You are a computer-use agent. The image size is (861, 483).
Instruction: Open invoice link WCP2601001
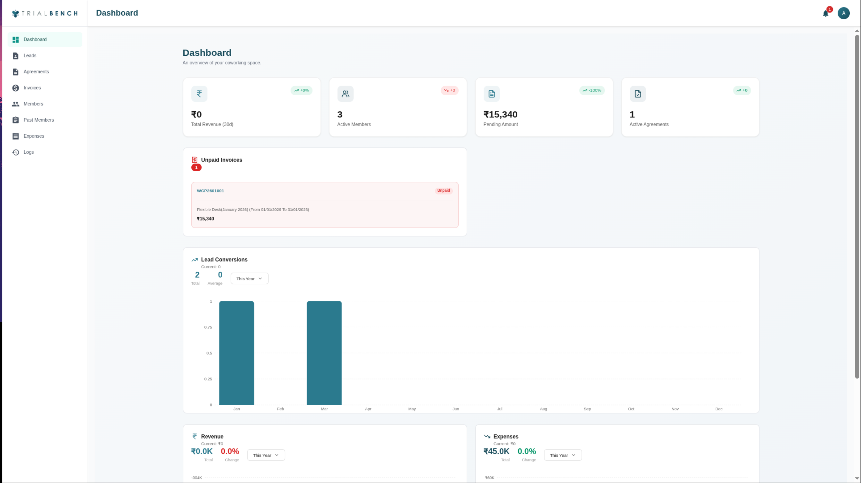coord(210,191)
